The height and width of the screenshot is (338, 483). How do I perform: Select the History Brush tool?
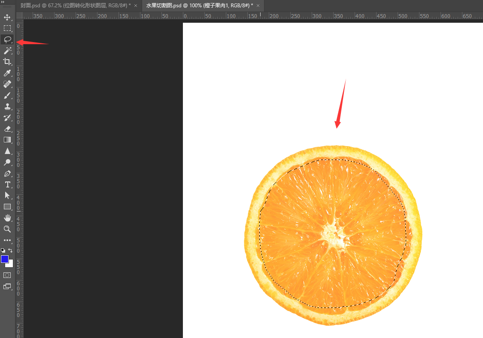(7, 118)
